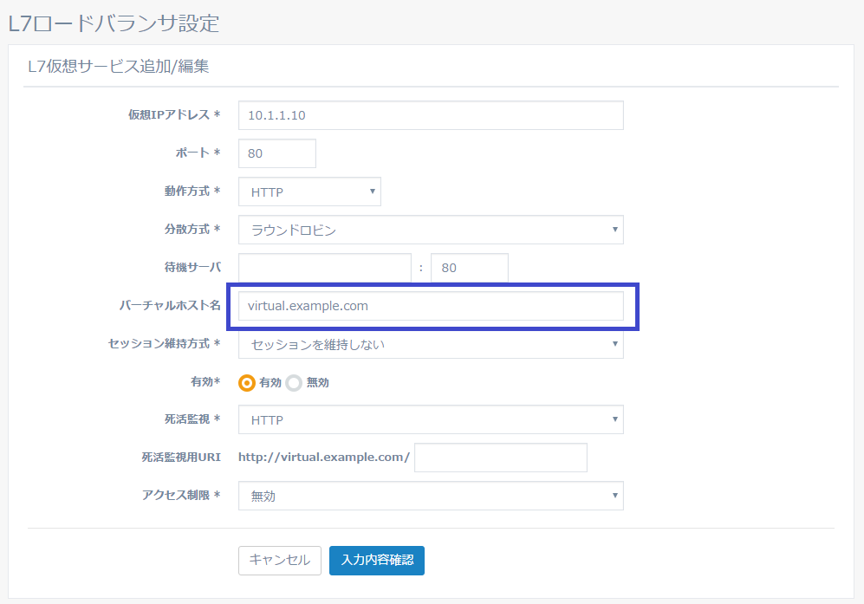Viewport: 864px width, 604px height.
Task: Expand the 死活監視 dropdown
Action: pyautogui.click(x=431, y=420)
